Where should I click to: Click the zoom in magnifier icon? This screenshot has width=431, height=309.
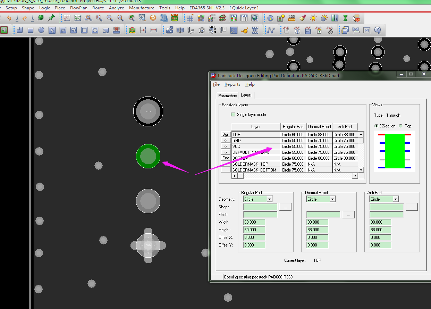click(x=110, y=18)
